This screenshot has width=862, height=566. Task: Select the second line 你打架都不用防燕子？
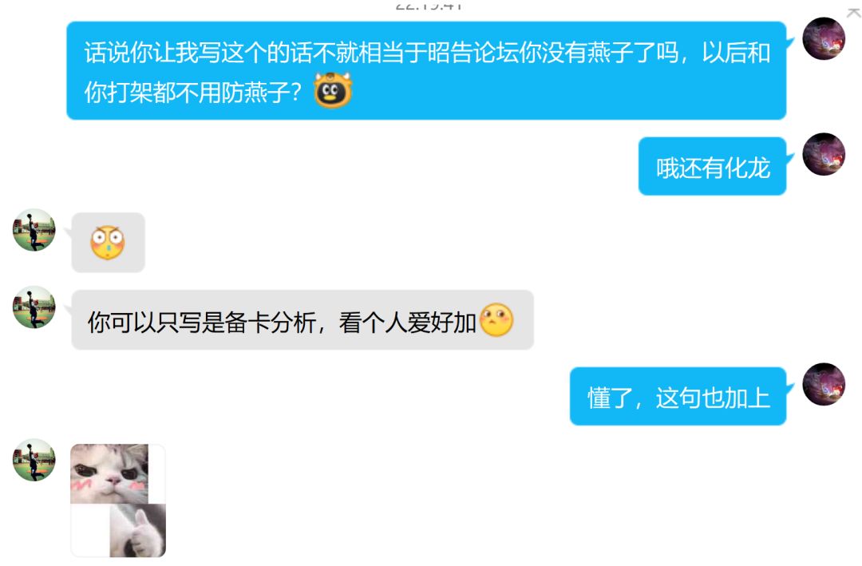click(192, 92)
